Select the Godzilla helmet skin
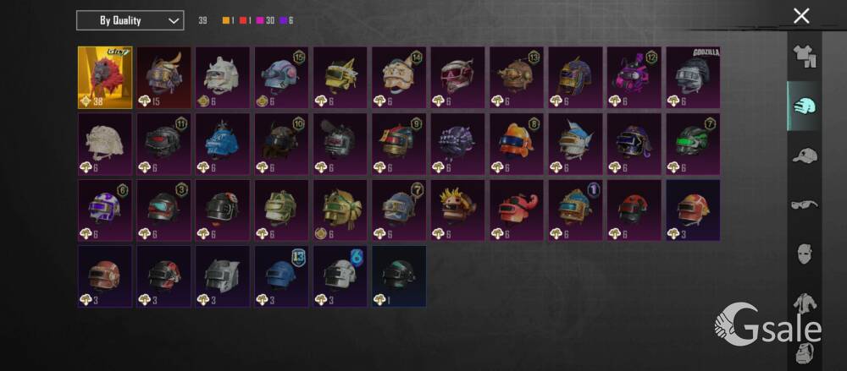The image size is (847, 371). 693,78
